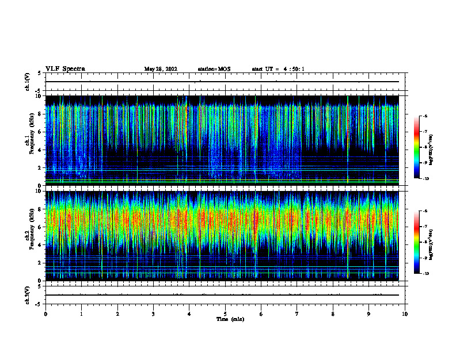Click the "4" kHz tick on ch.2 frequency axis
Viewport: 456px width, 352px height.
click(40, 245)
